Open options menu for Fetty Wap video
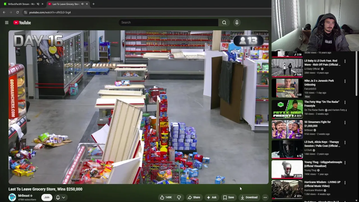The image size is (359, 202). 345,102
